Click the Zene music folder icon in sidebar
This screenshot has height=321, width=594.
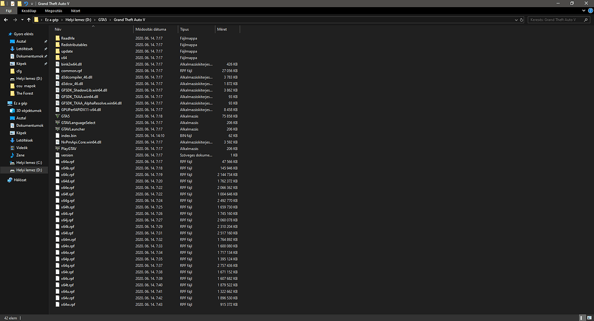12,155
